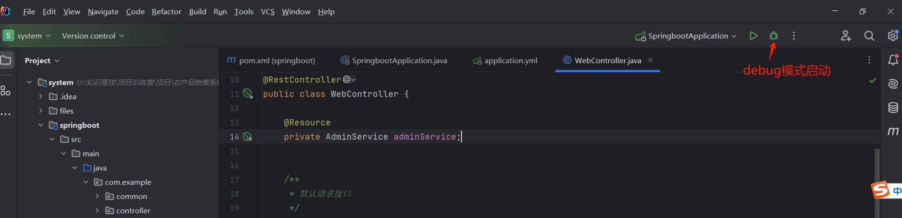
Task: Click the system project badge icon
Action: point(8,36)
